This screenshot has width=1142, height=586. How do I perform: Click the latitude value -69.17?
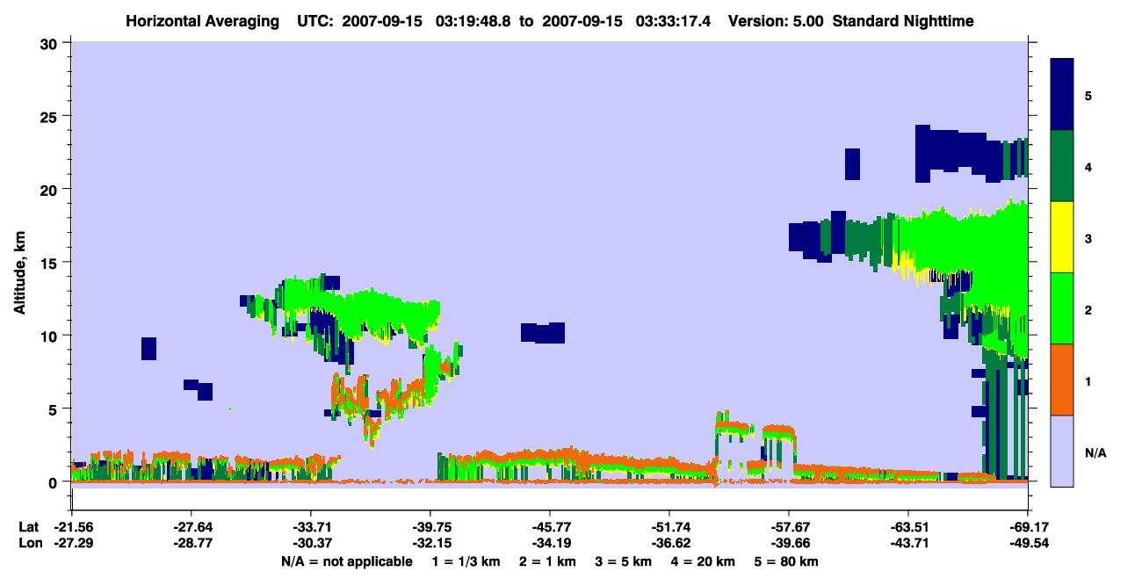click(x=1028, y=527)
